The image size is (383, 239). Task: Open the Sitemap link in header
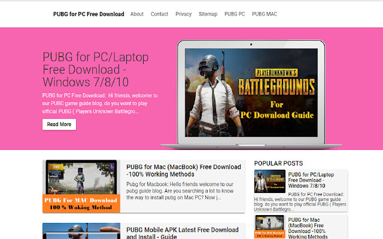(208, 14)
